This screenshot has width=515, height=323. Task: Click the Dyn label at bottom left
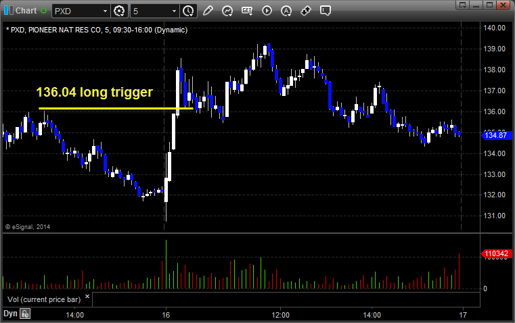pyautogui.click(x=10, y=314)
